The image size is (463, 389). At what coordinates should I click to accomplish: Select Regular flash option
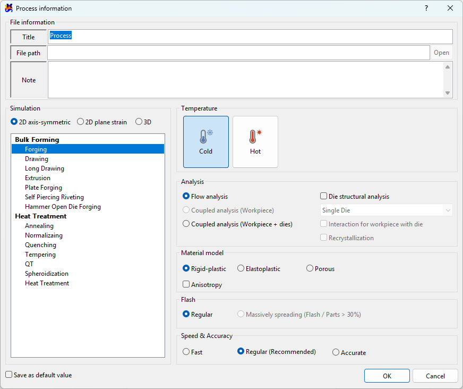tap(198, 314)
